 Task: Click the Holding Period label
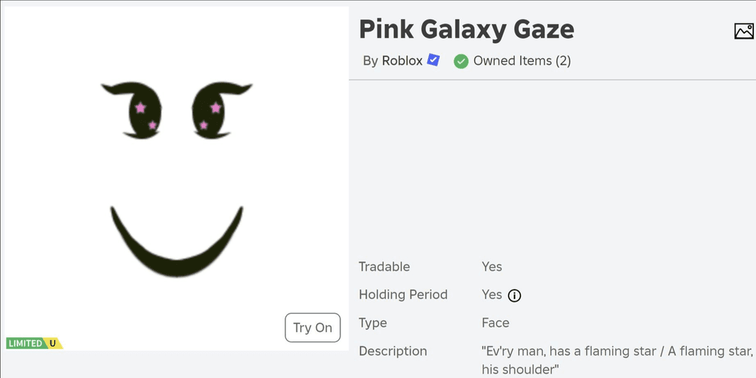(x=403, y=295)
